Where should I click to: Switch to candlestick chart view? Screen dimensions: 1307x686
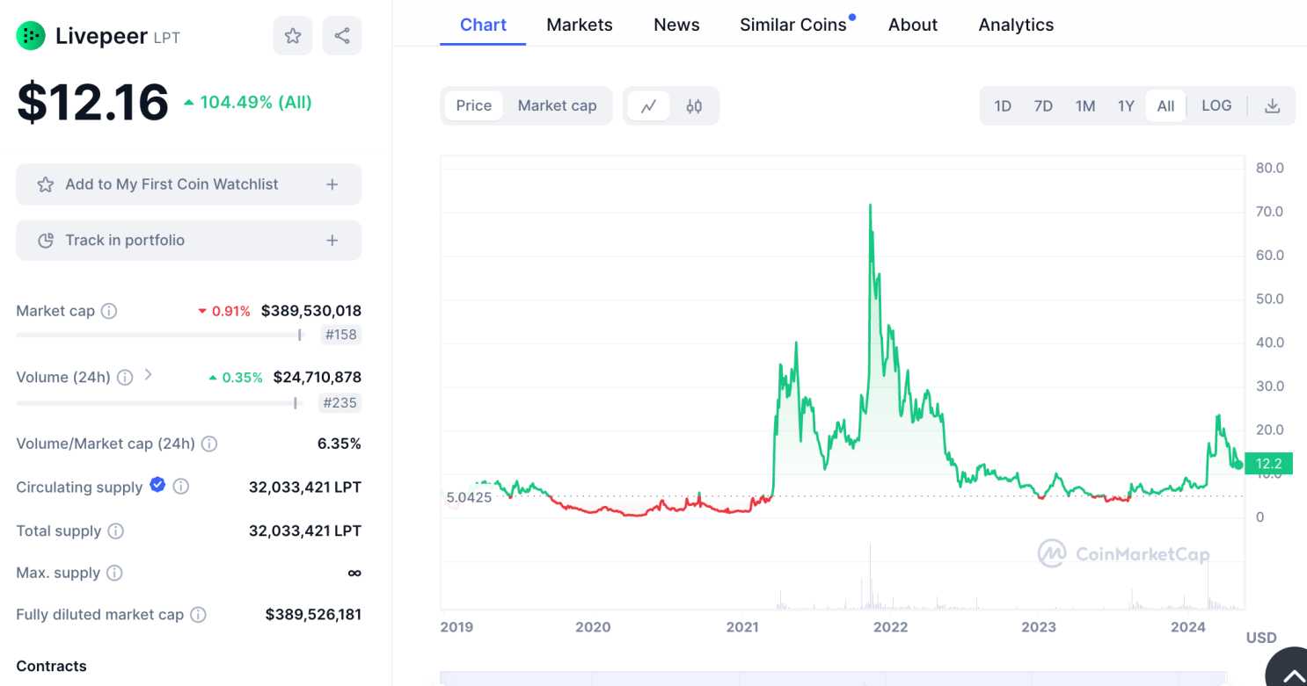point(694,106)
